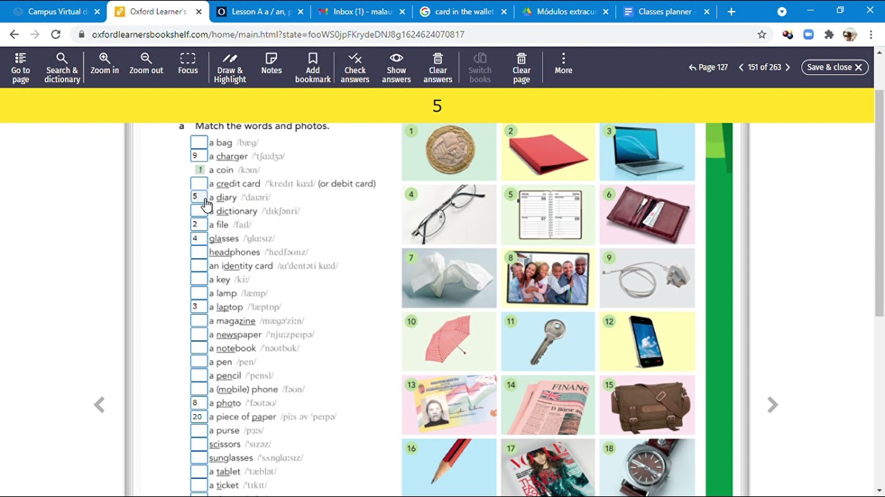
Task: Activate the Focus tool
Action: 187,64
